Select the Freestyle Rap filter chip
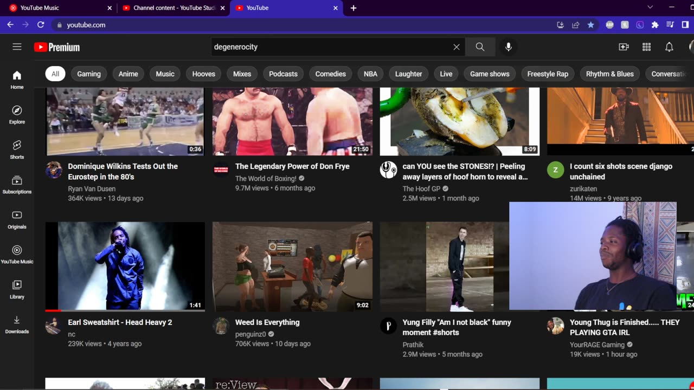This screenshot has height=390, width=694. [x=548, y=74]
